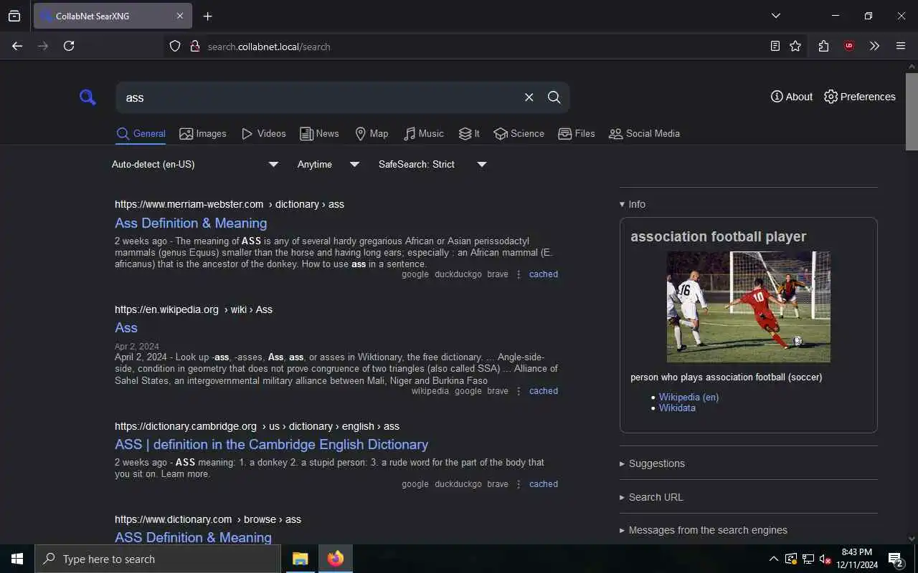Viewport: 918px width, 573px height.
Task: Show site connection security info
Action: 194,47
